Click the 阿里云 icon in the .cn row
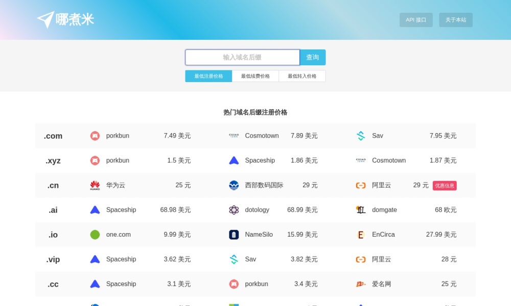Screen dimensions: 511x306 [360, 185]
